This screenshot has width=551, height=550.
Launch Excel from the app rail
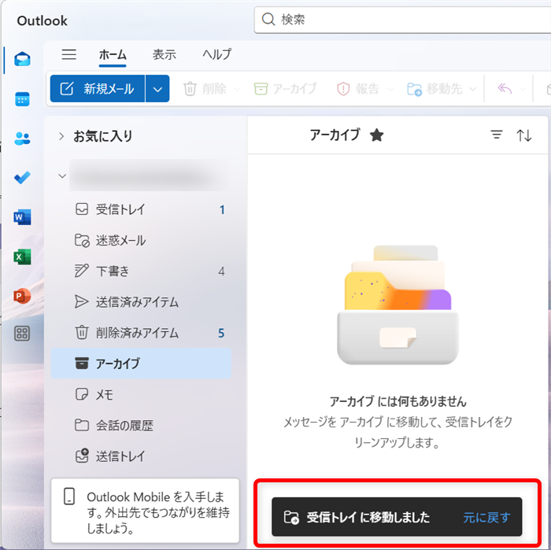pyautogui.click(x=22, y=257)
